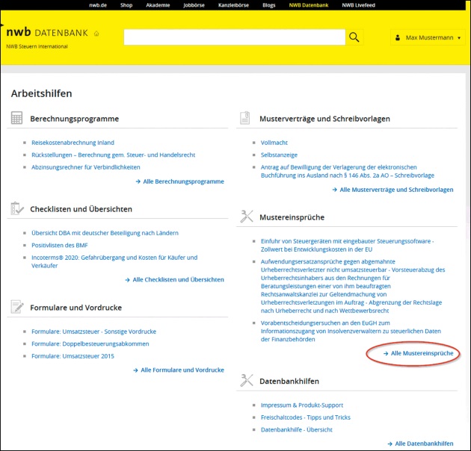The width and height of the screenshot is (471, 451).
Task: Click the home icon beside DATENBANK
Action: [x=96, y=34]
